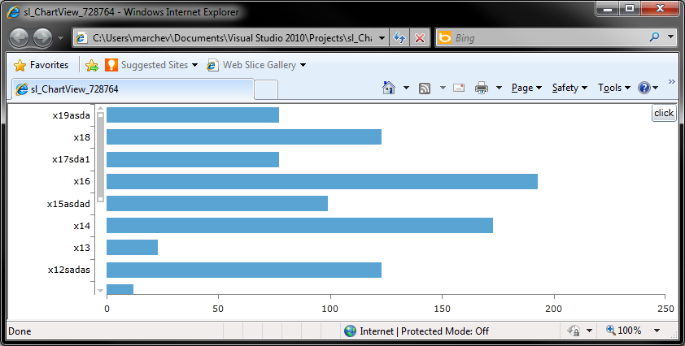Viewport: 685px width, 346px height.
Task: Refresh the page with the Refresh icon
Action: pos(399,38)
